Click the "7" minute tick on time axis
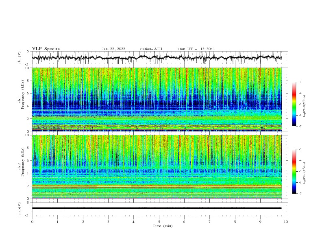The image size is (322, 249). tap(210, 222)
